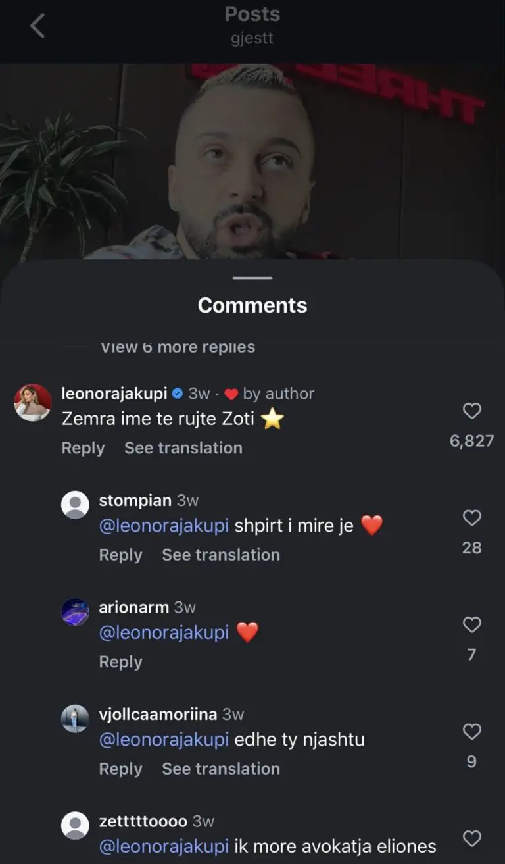The height and width of the screenshot is (864, 505).
Task: Like arionarm's reply with heart icon
Action: 472,625
